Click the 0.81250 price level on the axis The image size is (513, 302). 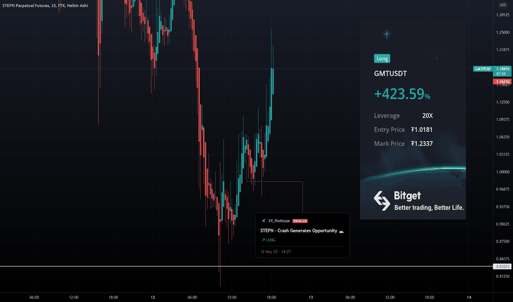coord(503,276)
